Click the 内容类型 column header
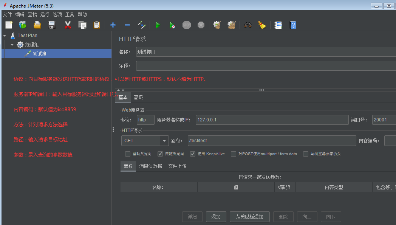 334,187
